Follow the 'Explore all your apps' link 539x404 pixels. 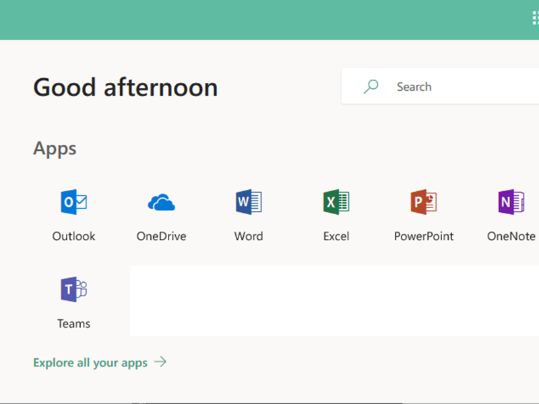(x=90, y=362)
